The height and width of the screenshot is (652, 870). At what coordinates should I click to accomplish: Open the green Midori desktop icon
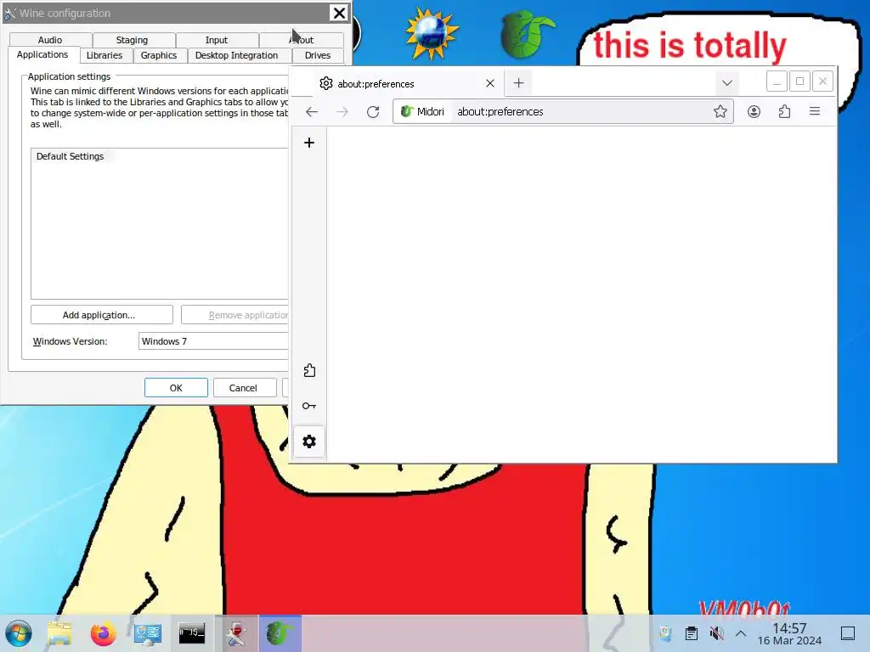tap(527, 34)
